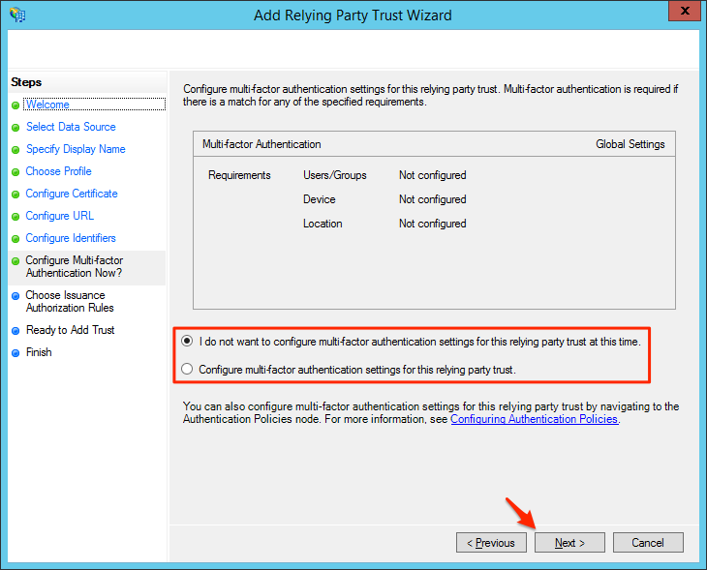Click the green bullet beside Configure Certificate
The height and width of the screenshot is (570, 707).
tap(15, 194)
